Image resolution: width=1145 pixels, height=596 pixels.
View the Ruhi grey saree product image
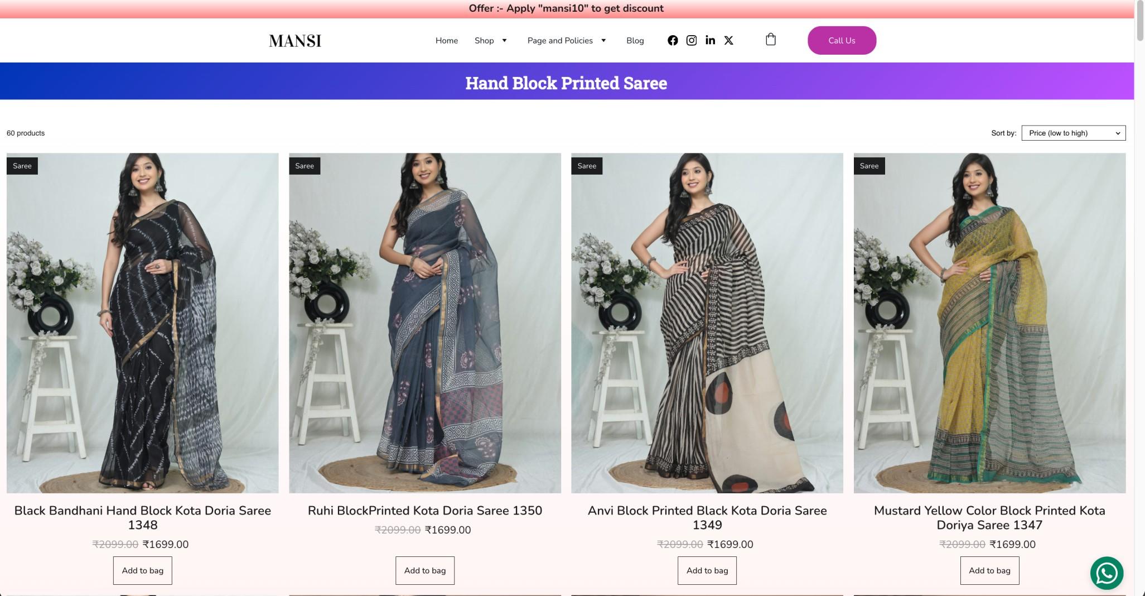pos(425,323)
